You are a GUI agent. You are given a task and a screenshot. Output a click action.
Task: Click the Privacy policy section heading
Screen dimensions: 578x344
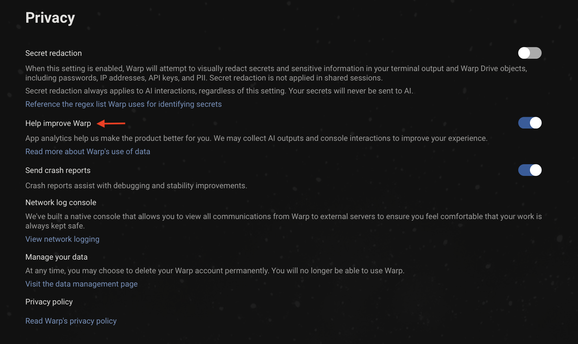tap(49, 302)
